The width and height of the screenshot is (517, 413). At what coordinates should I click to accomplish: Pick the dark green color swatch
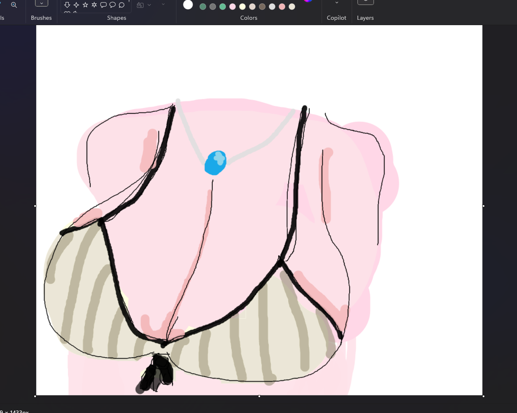coord(203,7)
